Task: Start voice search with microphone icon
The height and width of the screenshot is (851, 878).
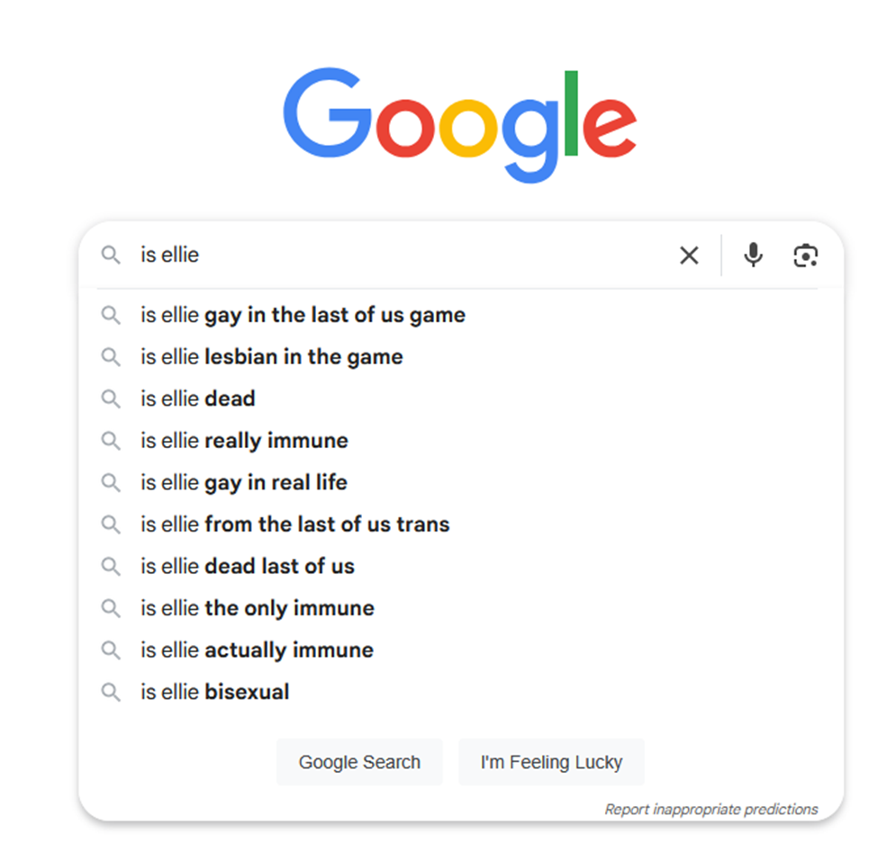Action: [753, 255]
